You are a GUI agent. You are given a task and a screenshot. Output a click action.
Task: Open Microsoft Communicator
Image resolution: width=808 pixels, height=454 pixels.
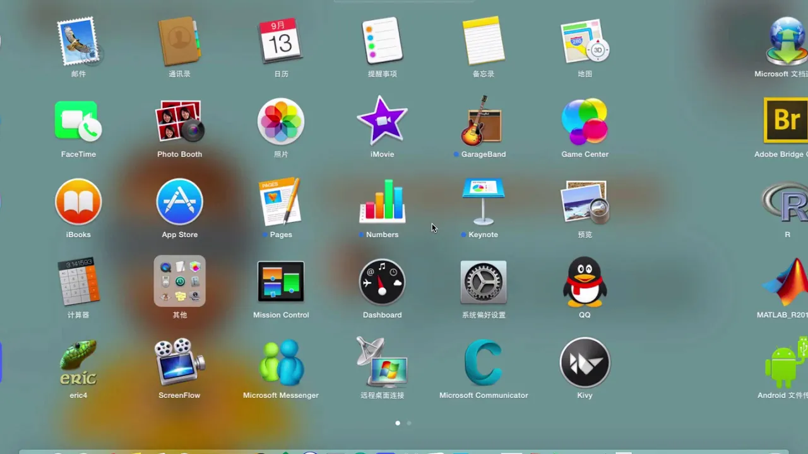tap(484, 363)
